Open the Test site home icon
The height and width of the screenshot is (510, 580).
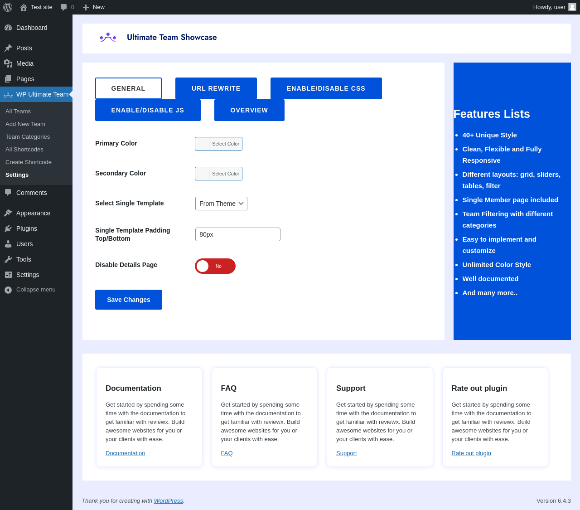[x=24, y=7]
